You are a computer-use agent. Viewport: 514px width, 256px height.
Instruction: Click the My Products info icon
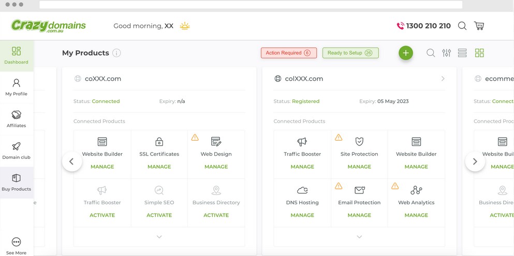(116, 53)
